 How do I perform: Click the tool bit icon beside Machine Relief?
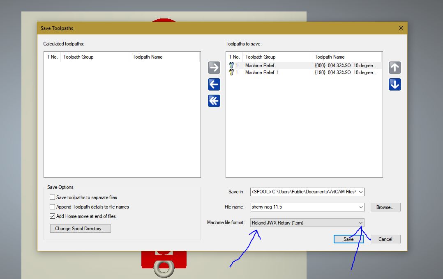[231, 65]
